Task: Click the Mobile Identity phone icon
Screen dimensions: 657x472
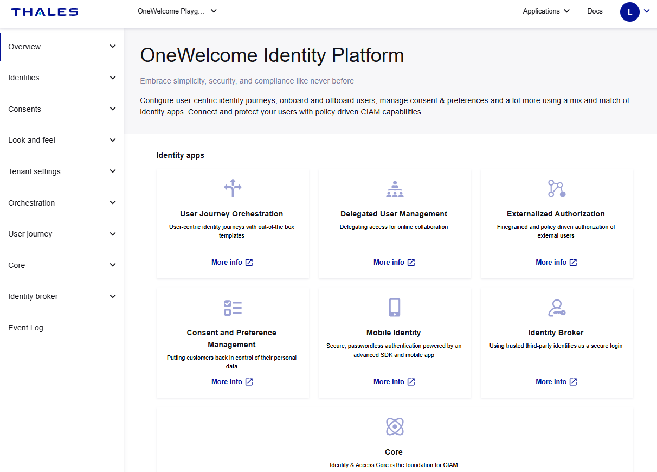Action: tap(395, 308)
